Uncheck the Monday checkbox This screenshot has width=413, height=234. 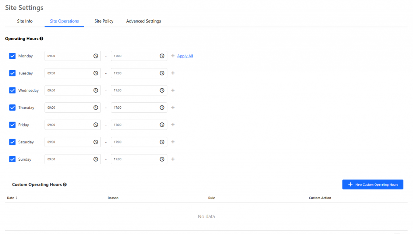[x=13, y=56]
